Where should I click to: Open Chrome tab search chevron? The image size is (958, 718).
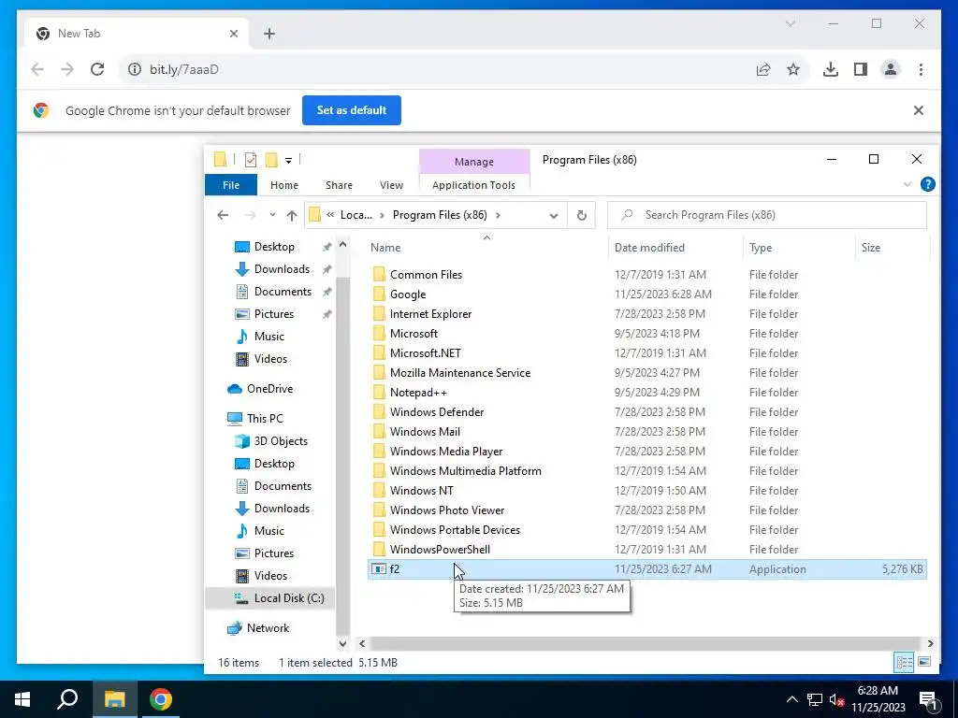pos(790,23)
